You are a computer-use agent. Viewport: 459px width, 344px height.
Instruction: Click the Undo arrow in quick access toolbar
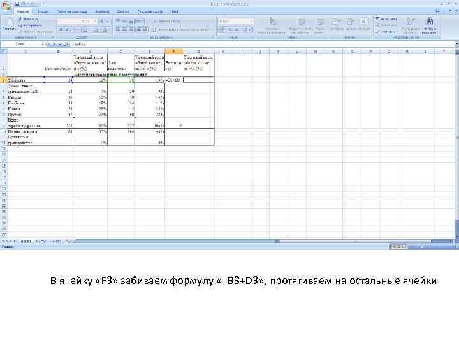24,4
